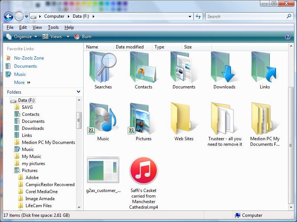Click the Search input field
This screenshot has height=222, width=297.
click(245, 16)
